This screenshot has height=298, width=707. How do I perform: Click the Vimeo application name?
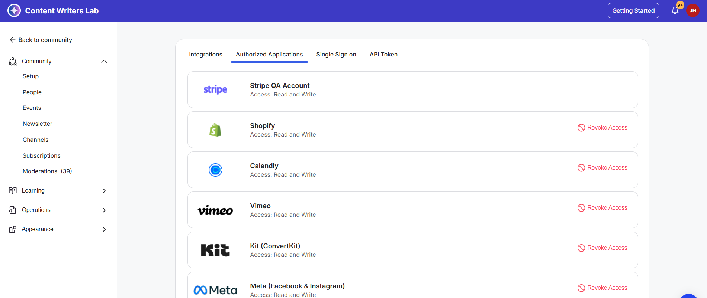click(260, 206)
